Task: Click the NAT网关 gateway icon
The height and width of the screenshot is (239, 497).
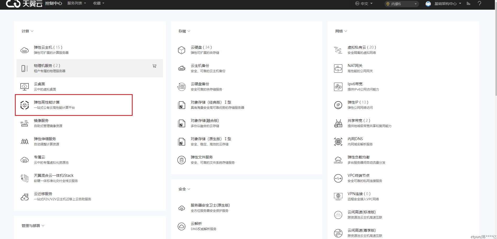Action: 338,68
